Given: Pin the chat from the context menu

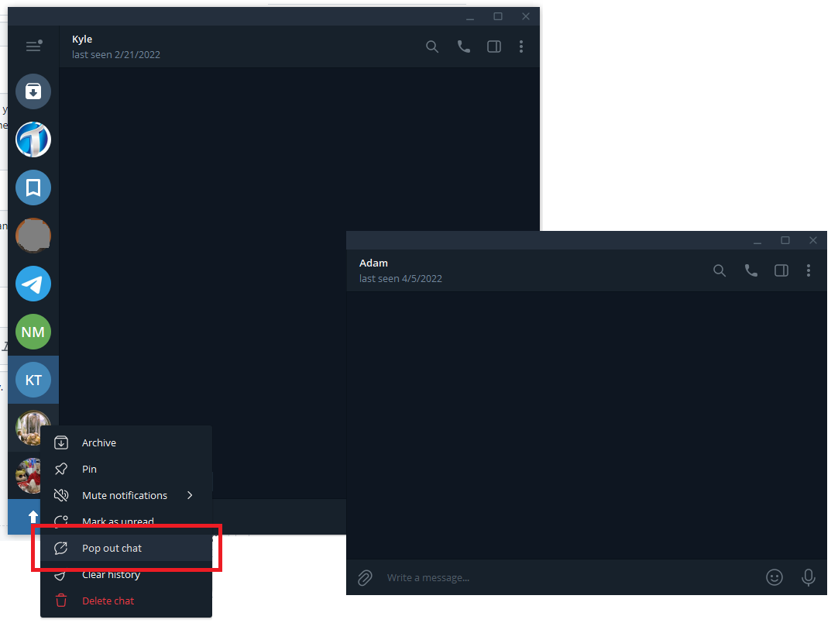Looking at the screenshot, I should pyautogui.click(x=91, y=469).
